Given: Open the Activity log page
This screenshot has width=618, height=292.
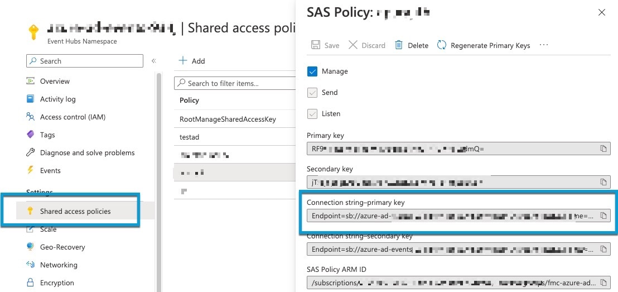Looking at the screenshot, I should [57, 99].
